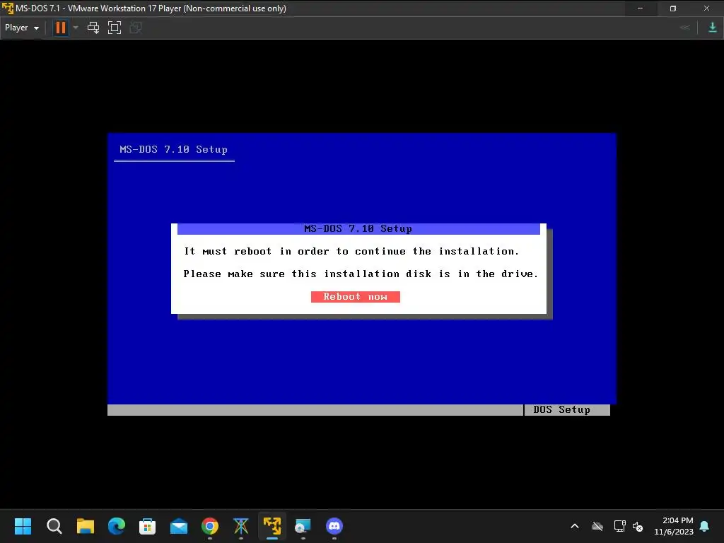This screenshot has height=543, width=724.
Task: Click the OneDrive cloud tray icon
Action: pyautogui.click(x=597, y=526)
